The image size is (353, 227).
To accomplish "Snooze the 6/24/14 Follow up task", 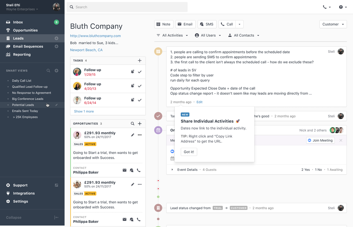I will pyautogui.click(x=132, y=100).
